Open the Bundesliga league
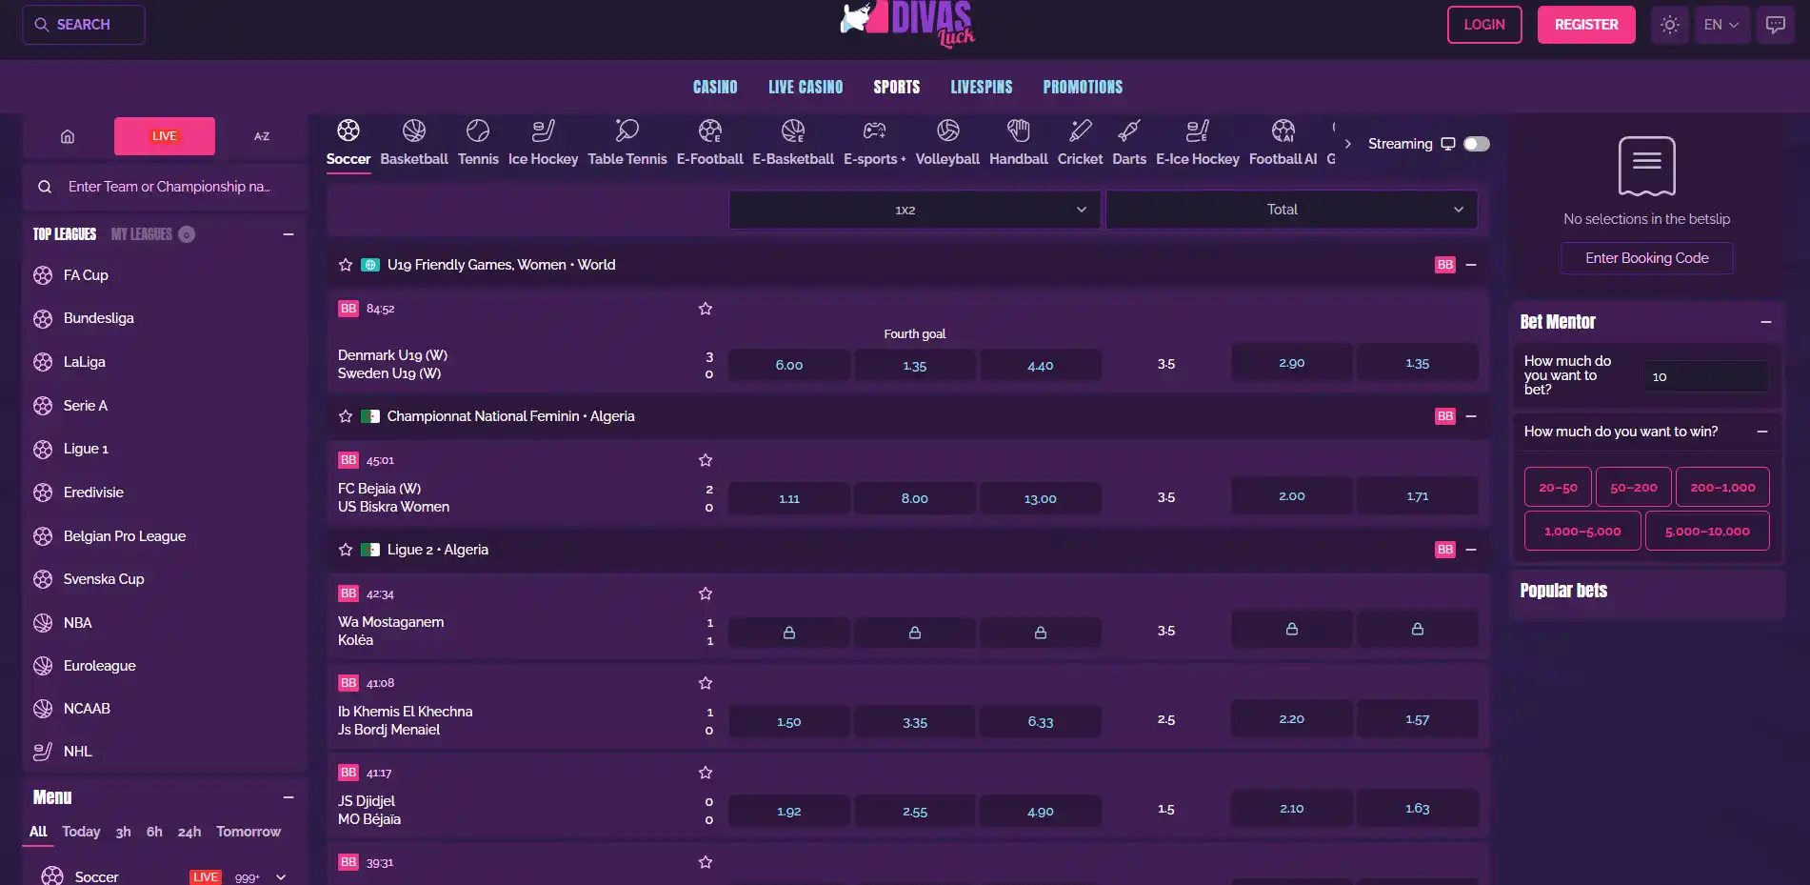 point(99,318)
